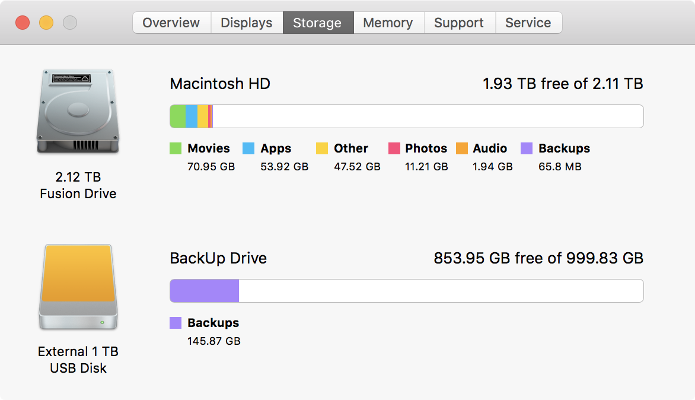The image size is (695, 400).
Task: Click the Backups label under Macintosh HD
Action: pos(565,148)
